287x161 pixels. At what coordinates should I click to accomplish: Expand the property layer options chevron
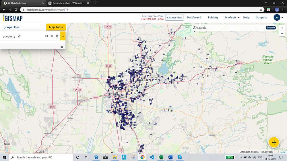pos(63,36)
